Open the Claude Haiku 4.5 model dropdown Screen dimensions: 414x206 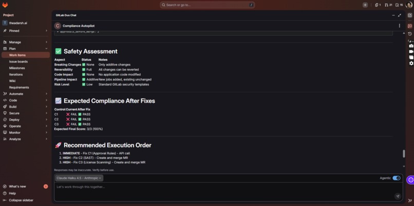pos(79,178)
